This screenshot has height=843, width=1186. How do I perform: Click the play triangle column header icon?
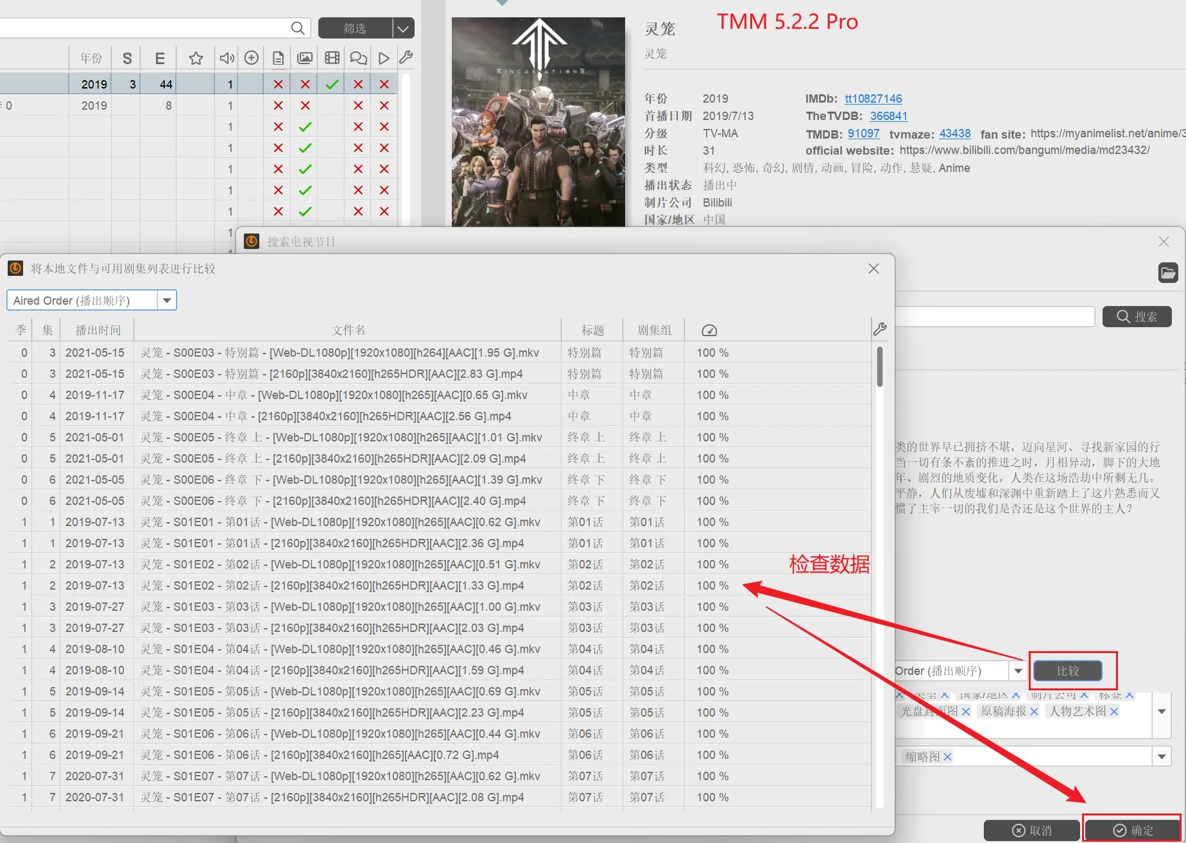(x=384, y=58)
